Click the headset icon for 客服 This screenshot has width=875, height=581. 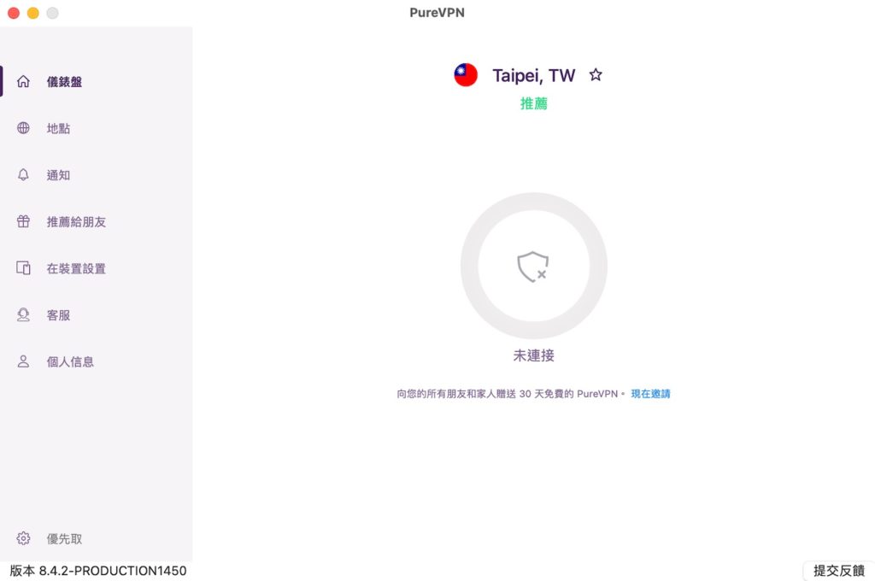pos(23,314)
